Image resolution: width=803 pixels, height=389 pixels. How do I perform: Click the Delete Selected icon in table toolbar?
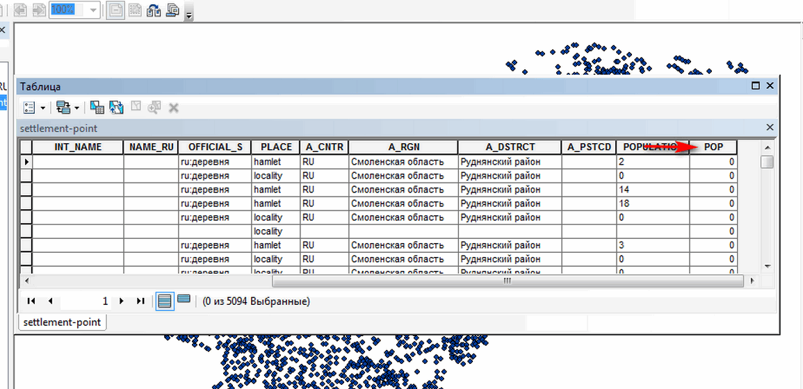pyautogui.click(x=174, y=108)
